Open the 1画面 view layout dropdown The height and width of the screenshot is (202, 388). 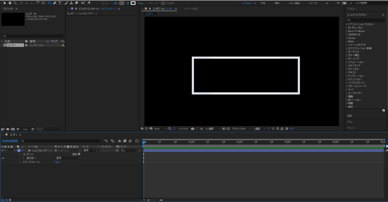[x=259, y=129]
